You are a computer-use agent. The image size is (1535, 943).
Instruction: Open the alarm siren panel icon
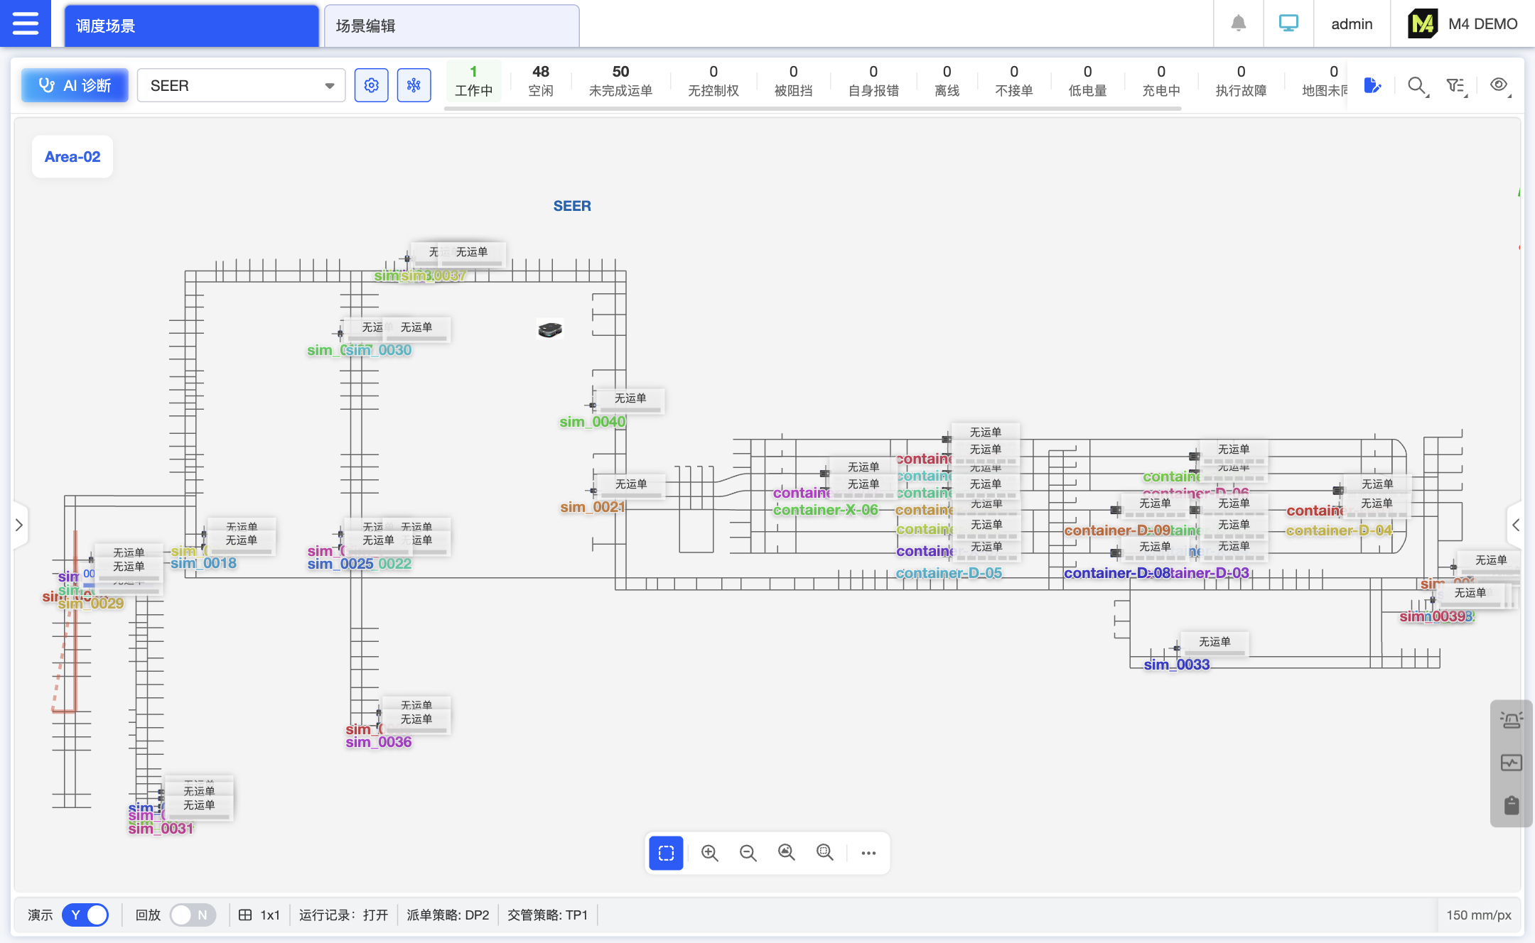(1511, 721)
